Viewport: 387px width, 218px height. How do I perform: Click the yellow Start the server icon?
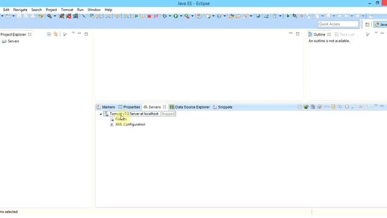(x=333, y=107)
